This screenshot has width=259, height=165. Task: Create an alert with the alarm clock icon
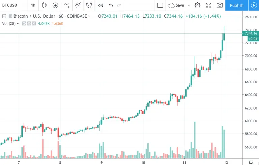coord(89,5)
